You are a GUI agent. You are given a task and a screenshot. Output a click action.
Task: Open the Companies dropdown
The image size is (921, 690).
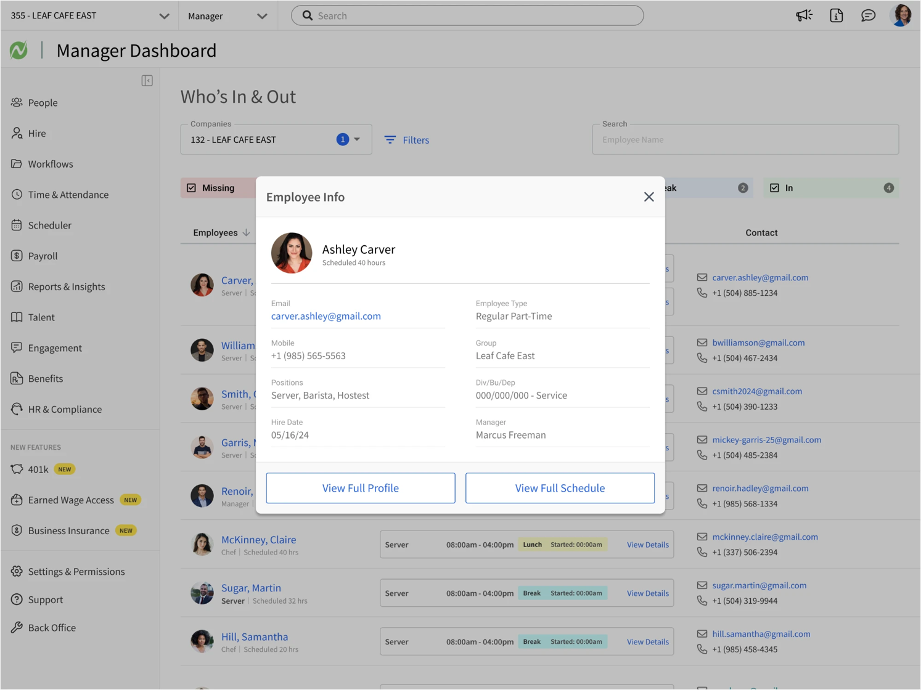276,139
